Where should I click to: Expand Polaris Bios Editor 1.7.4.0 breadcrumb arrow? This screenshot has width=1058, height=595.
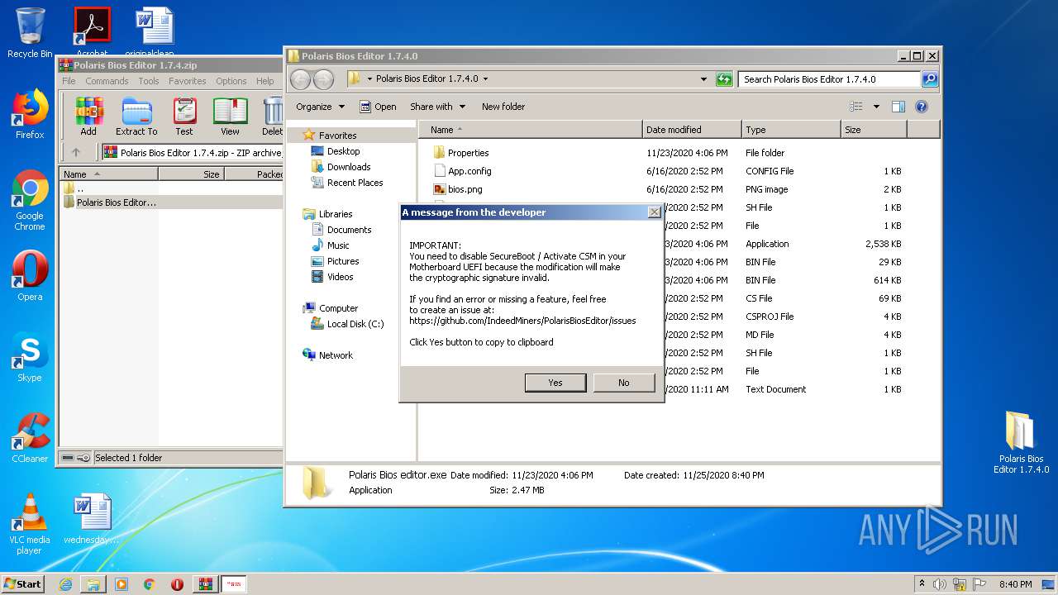click(x=485, y=79)
